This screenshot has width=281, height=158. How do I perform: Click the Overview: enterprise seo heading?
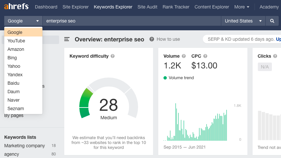click(x=109, y=39)
